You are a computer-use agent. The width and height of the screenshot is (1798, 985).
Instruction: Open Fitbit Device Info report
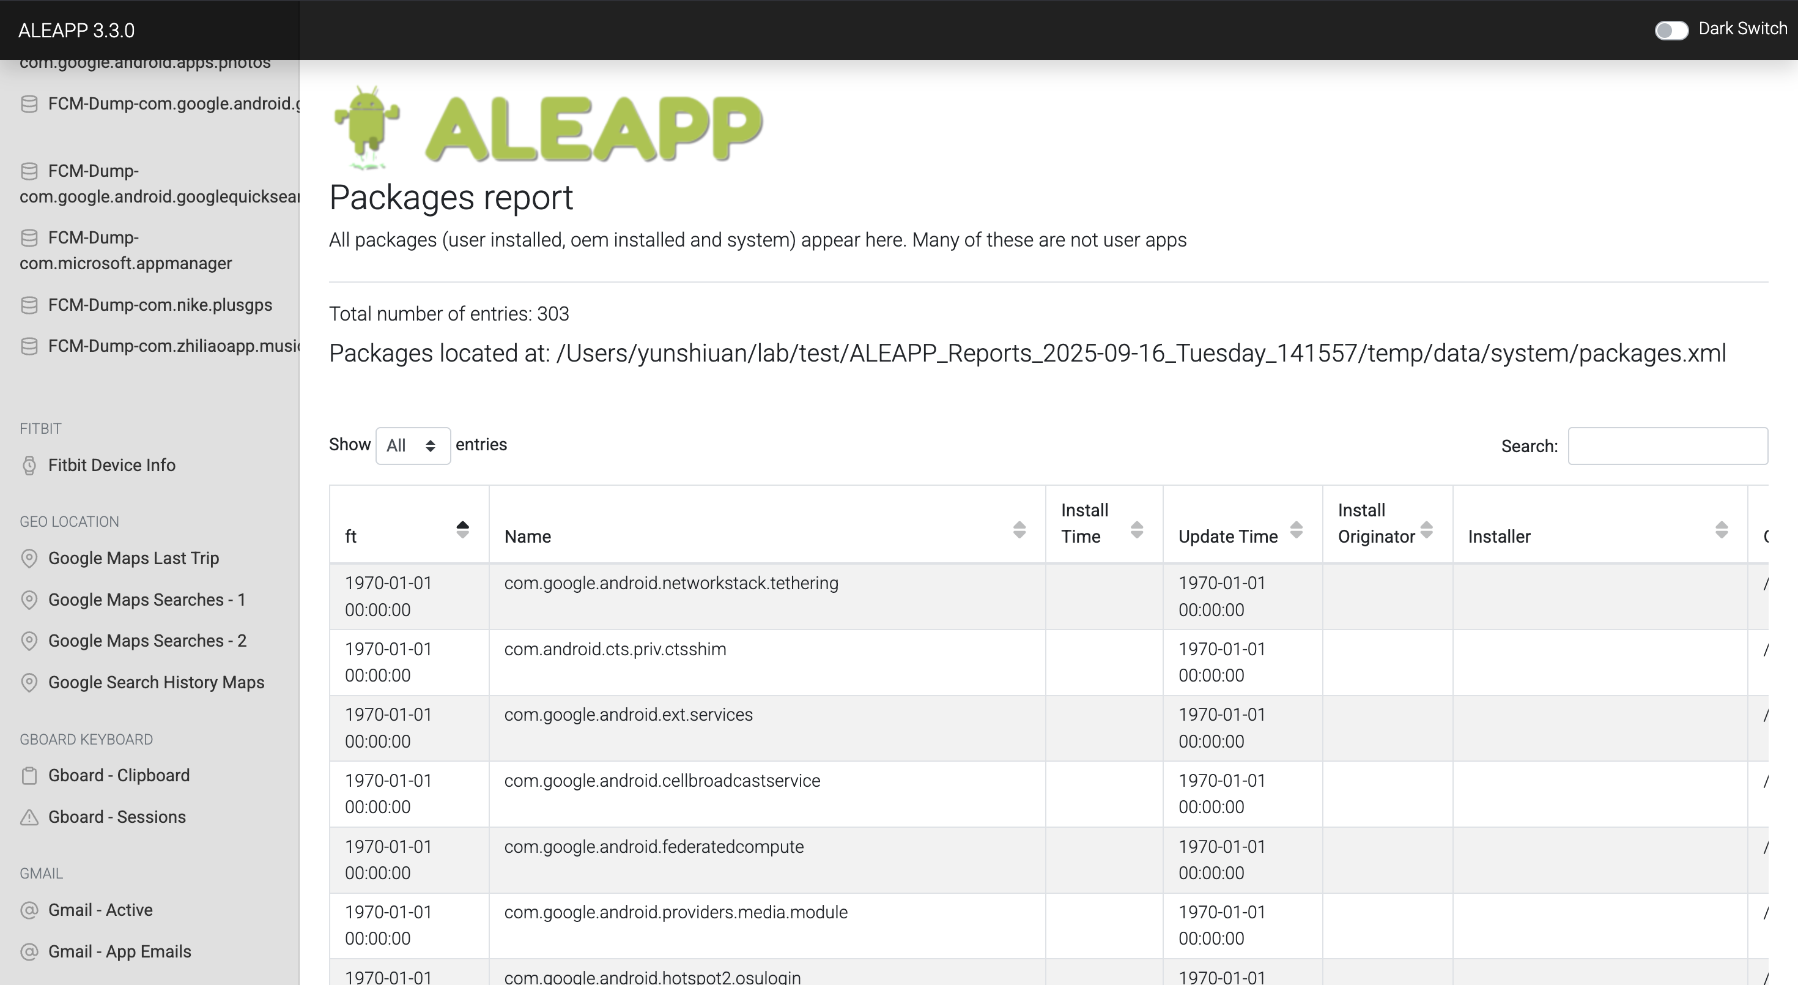pos(112,465)
